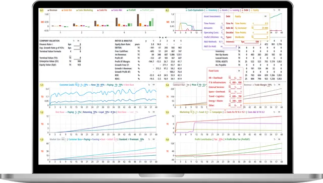Click the 1.4 chart badge
This screenshot has height=183, width=323.
click(167, 85)
